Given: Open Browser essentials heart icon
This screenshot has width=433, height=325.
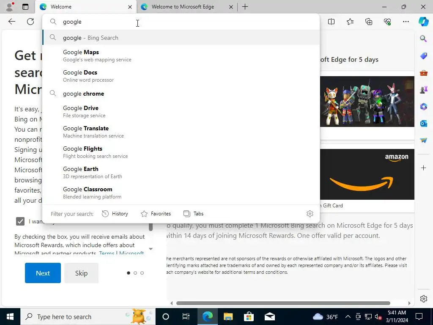Looking at the screenshot, I should coord(387,22).
